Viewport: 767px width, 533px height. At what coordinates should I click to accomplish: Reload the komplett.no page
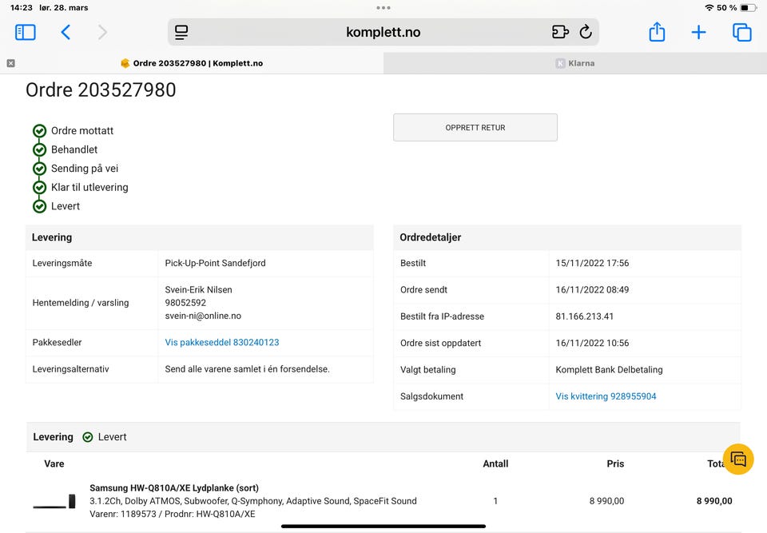(586, 32)
